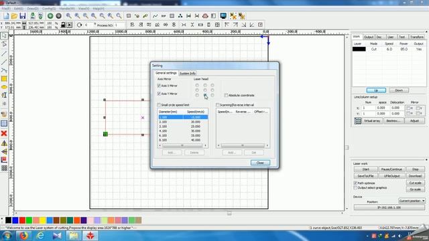Select the node edit tool

[4, 44]
